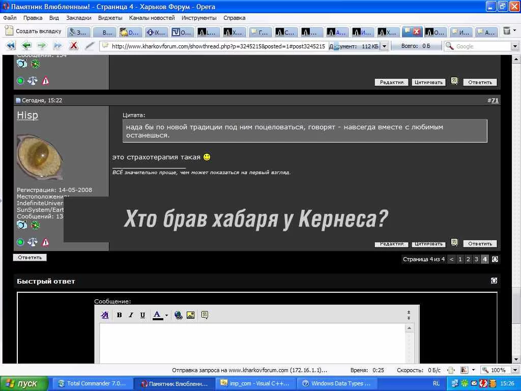Viewport: 521px width, 391px height.
Task: Toggle italic formatting in the reply editor
Action: tap(131, 315)
